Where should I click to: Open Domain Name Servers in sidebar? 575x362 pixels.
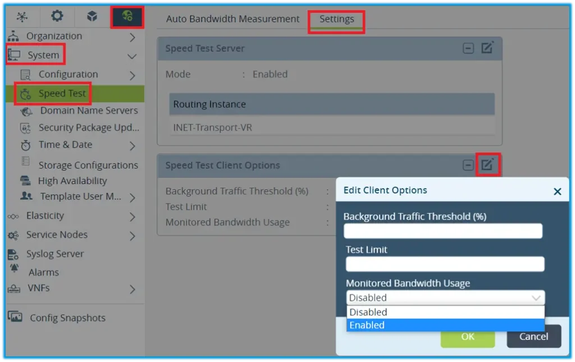89,111
